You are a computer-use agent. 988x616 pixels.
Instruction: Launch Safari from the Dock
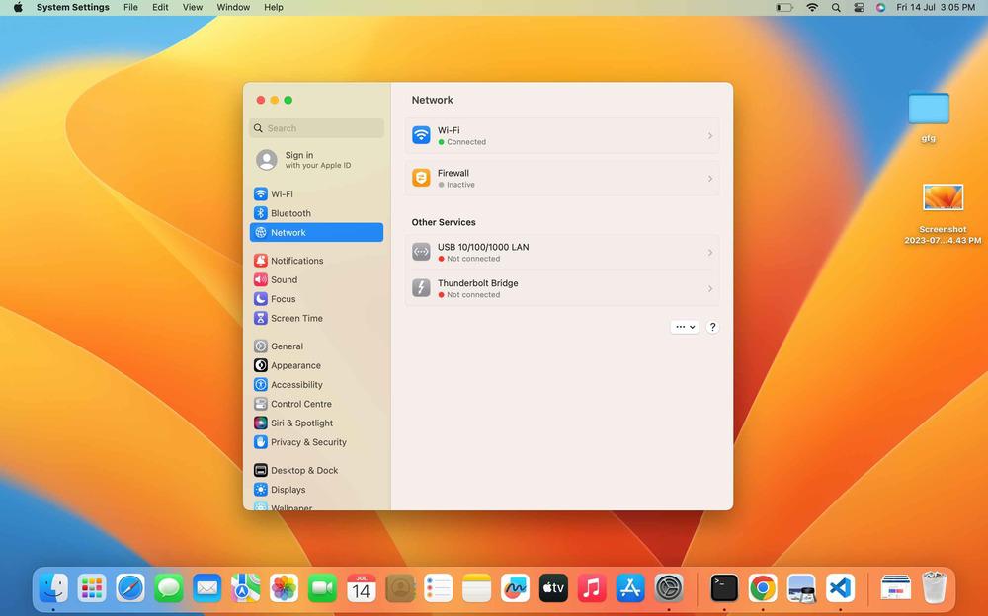(130, 589)
